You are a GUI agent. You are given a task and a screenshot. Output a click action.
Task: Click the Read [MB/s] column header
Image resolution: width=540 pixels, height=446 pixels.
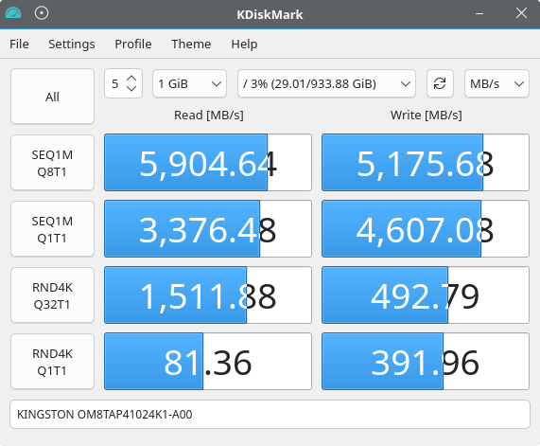coord(209,116)
